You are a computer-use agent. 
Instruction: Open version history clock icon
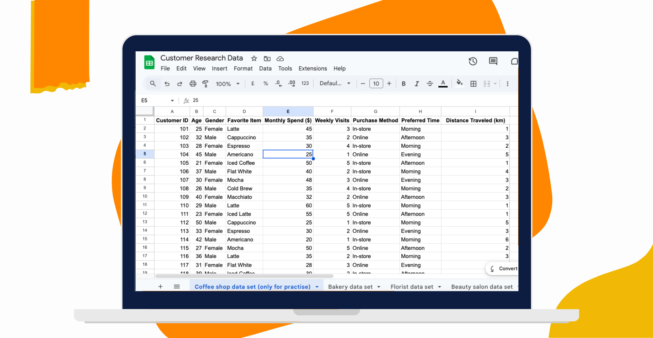[x=473, y=61]
